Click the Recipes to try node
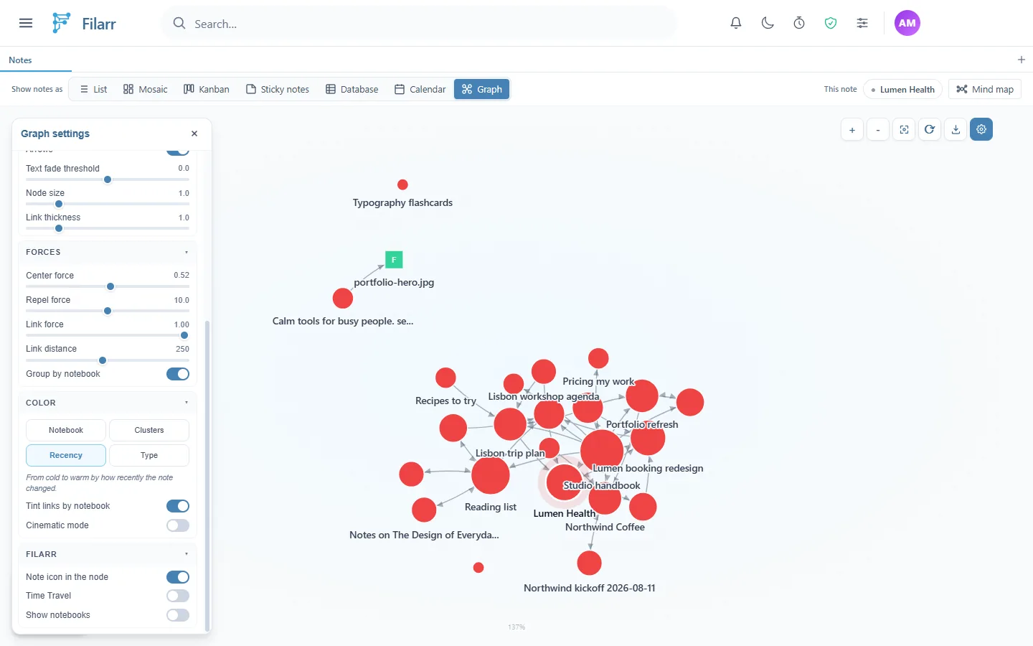Image resolution: width=1033 pixels, height=646 pixels. pos(445,378)
